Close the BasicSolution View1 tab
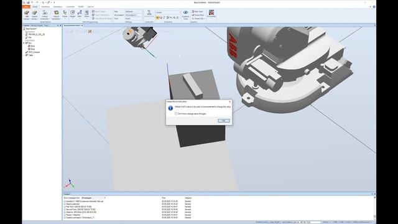Image resolution: width=398 pixels, height=224 pixels. (82, 26)
